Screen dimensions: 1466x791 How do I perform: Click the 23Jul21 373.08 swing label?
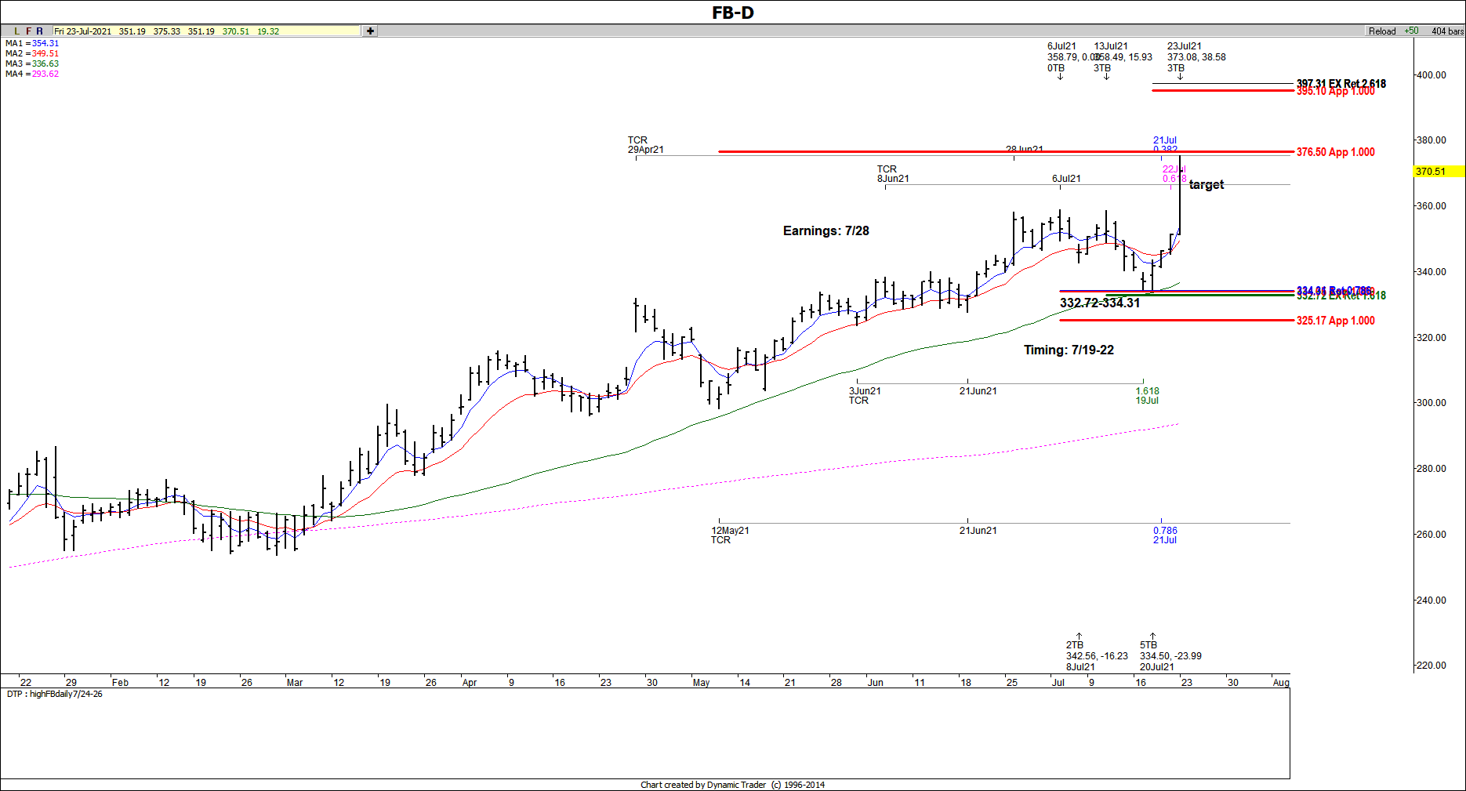[x=1196, y=57]
